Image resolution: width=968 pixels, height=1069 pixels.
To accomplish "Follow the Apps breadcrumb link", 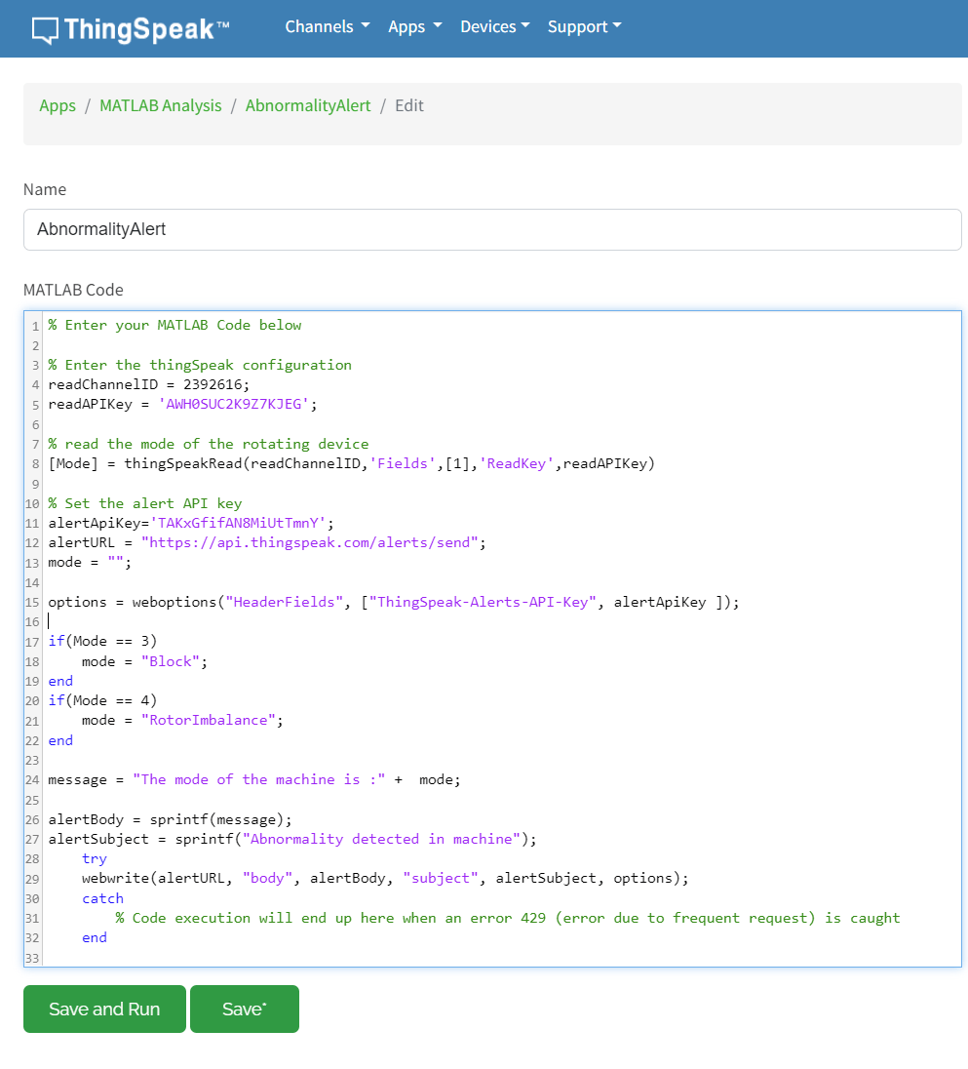I will pos(57,105).
